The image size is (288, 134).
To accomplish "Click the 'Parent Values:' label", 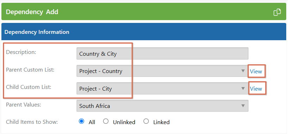I will pyautogui.click(x=24, y=105).
